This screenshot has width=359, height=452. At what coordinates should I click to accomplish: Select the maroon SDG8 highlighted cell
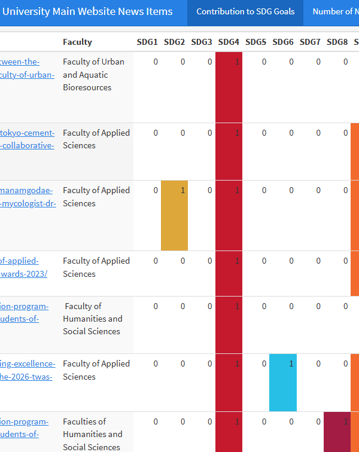(x=337, y=432)
